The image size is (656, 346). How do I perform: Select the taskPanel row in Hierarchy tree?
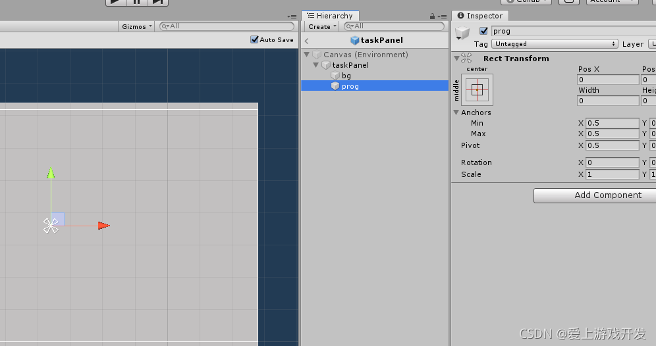(375, 64)
